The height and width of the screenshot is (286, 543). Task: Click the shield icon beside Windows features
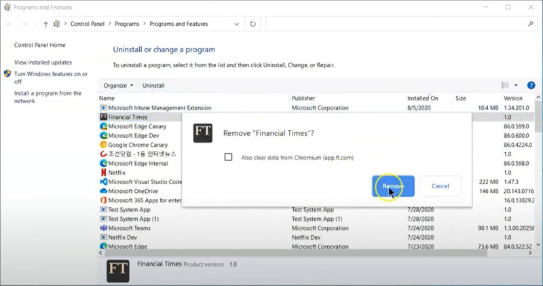point(7,74)
